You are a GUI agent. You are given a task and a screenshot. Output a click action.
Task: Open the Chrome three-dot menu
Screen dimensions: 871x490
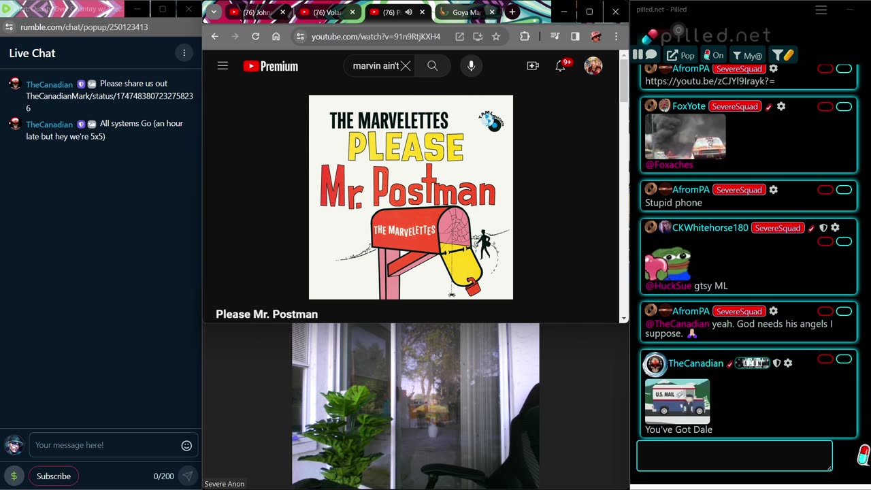click(616, 37)
